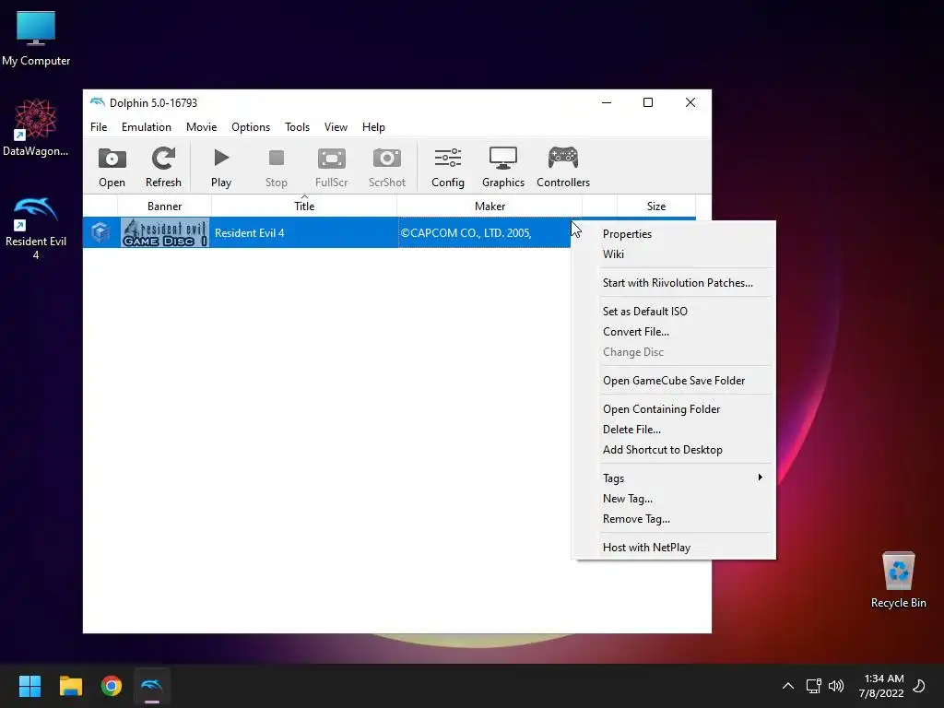
Task: Choose Delete File from context menu
Action: (674, 430)
